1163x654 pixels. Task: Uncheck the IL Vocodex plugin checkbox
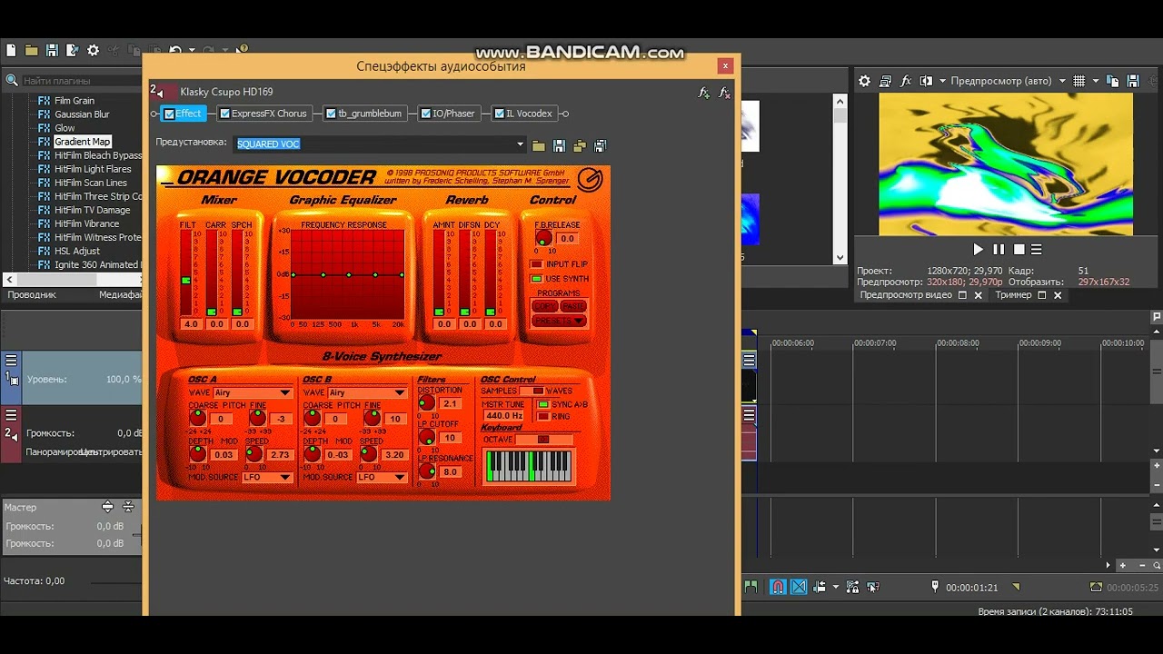tap(499, 114)
